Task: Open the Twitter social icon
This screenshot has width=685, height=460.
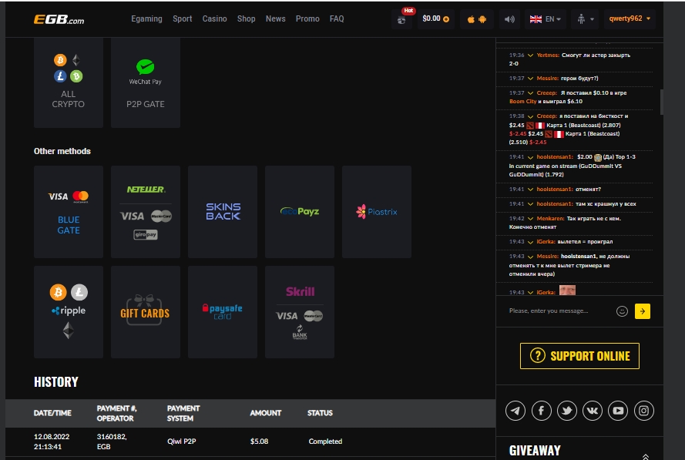Action: pyautogui.click(x=566, y=411)
